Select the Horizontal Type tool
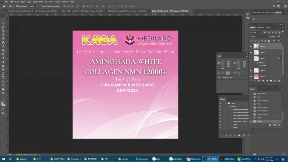Image resolution: width=288 pixels, height=162 pixels. (x=3, y=77)
